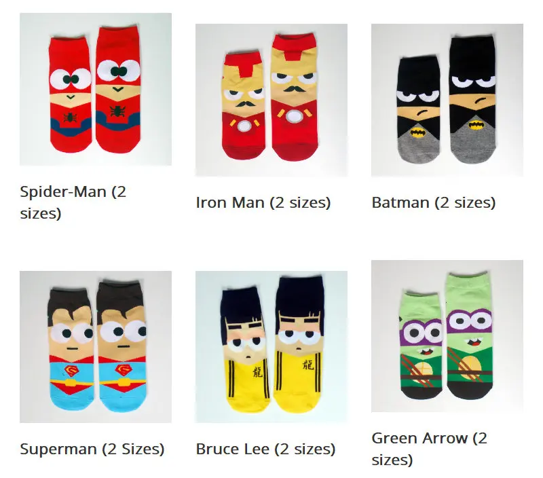This screenshot has width=543, height=478.
Task: Open the Iron Man socks product image
Action: click(271, 100)
